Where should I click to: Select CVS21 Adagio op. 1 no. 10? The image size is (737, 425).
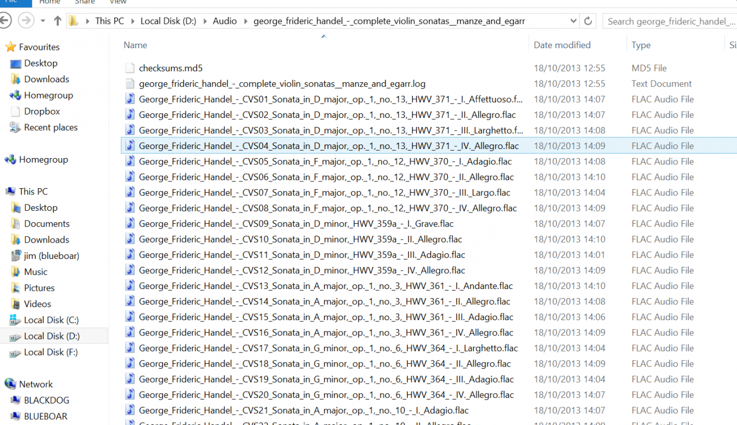[304, 411]
